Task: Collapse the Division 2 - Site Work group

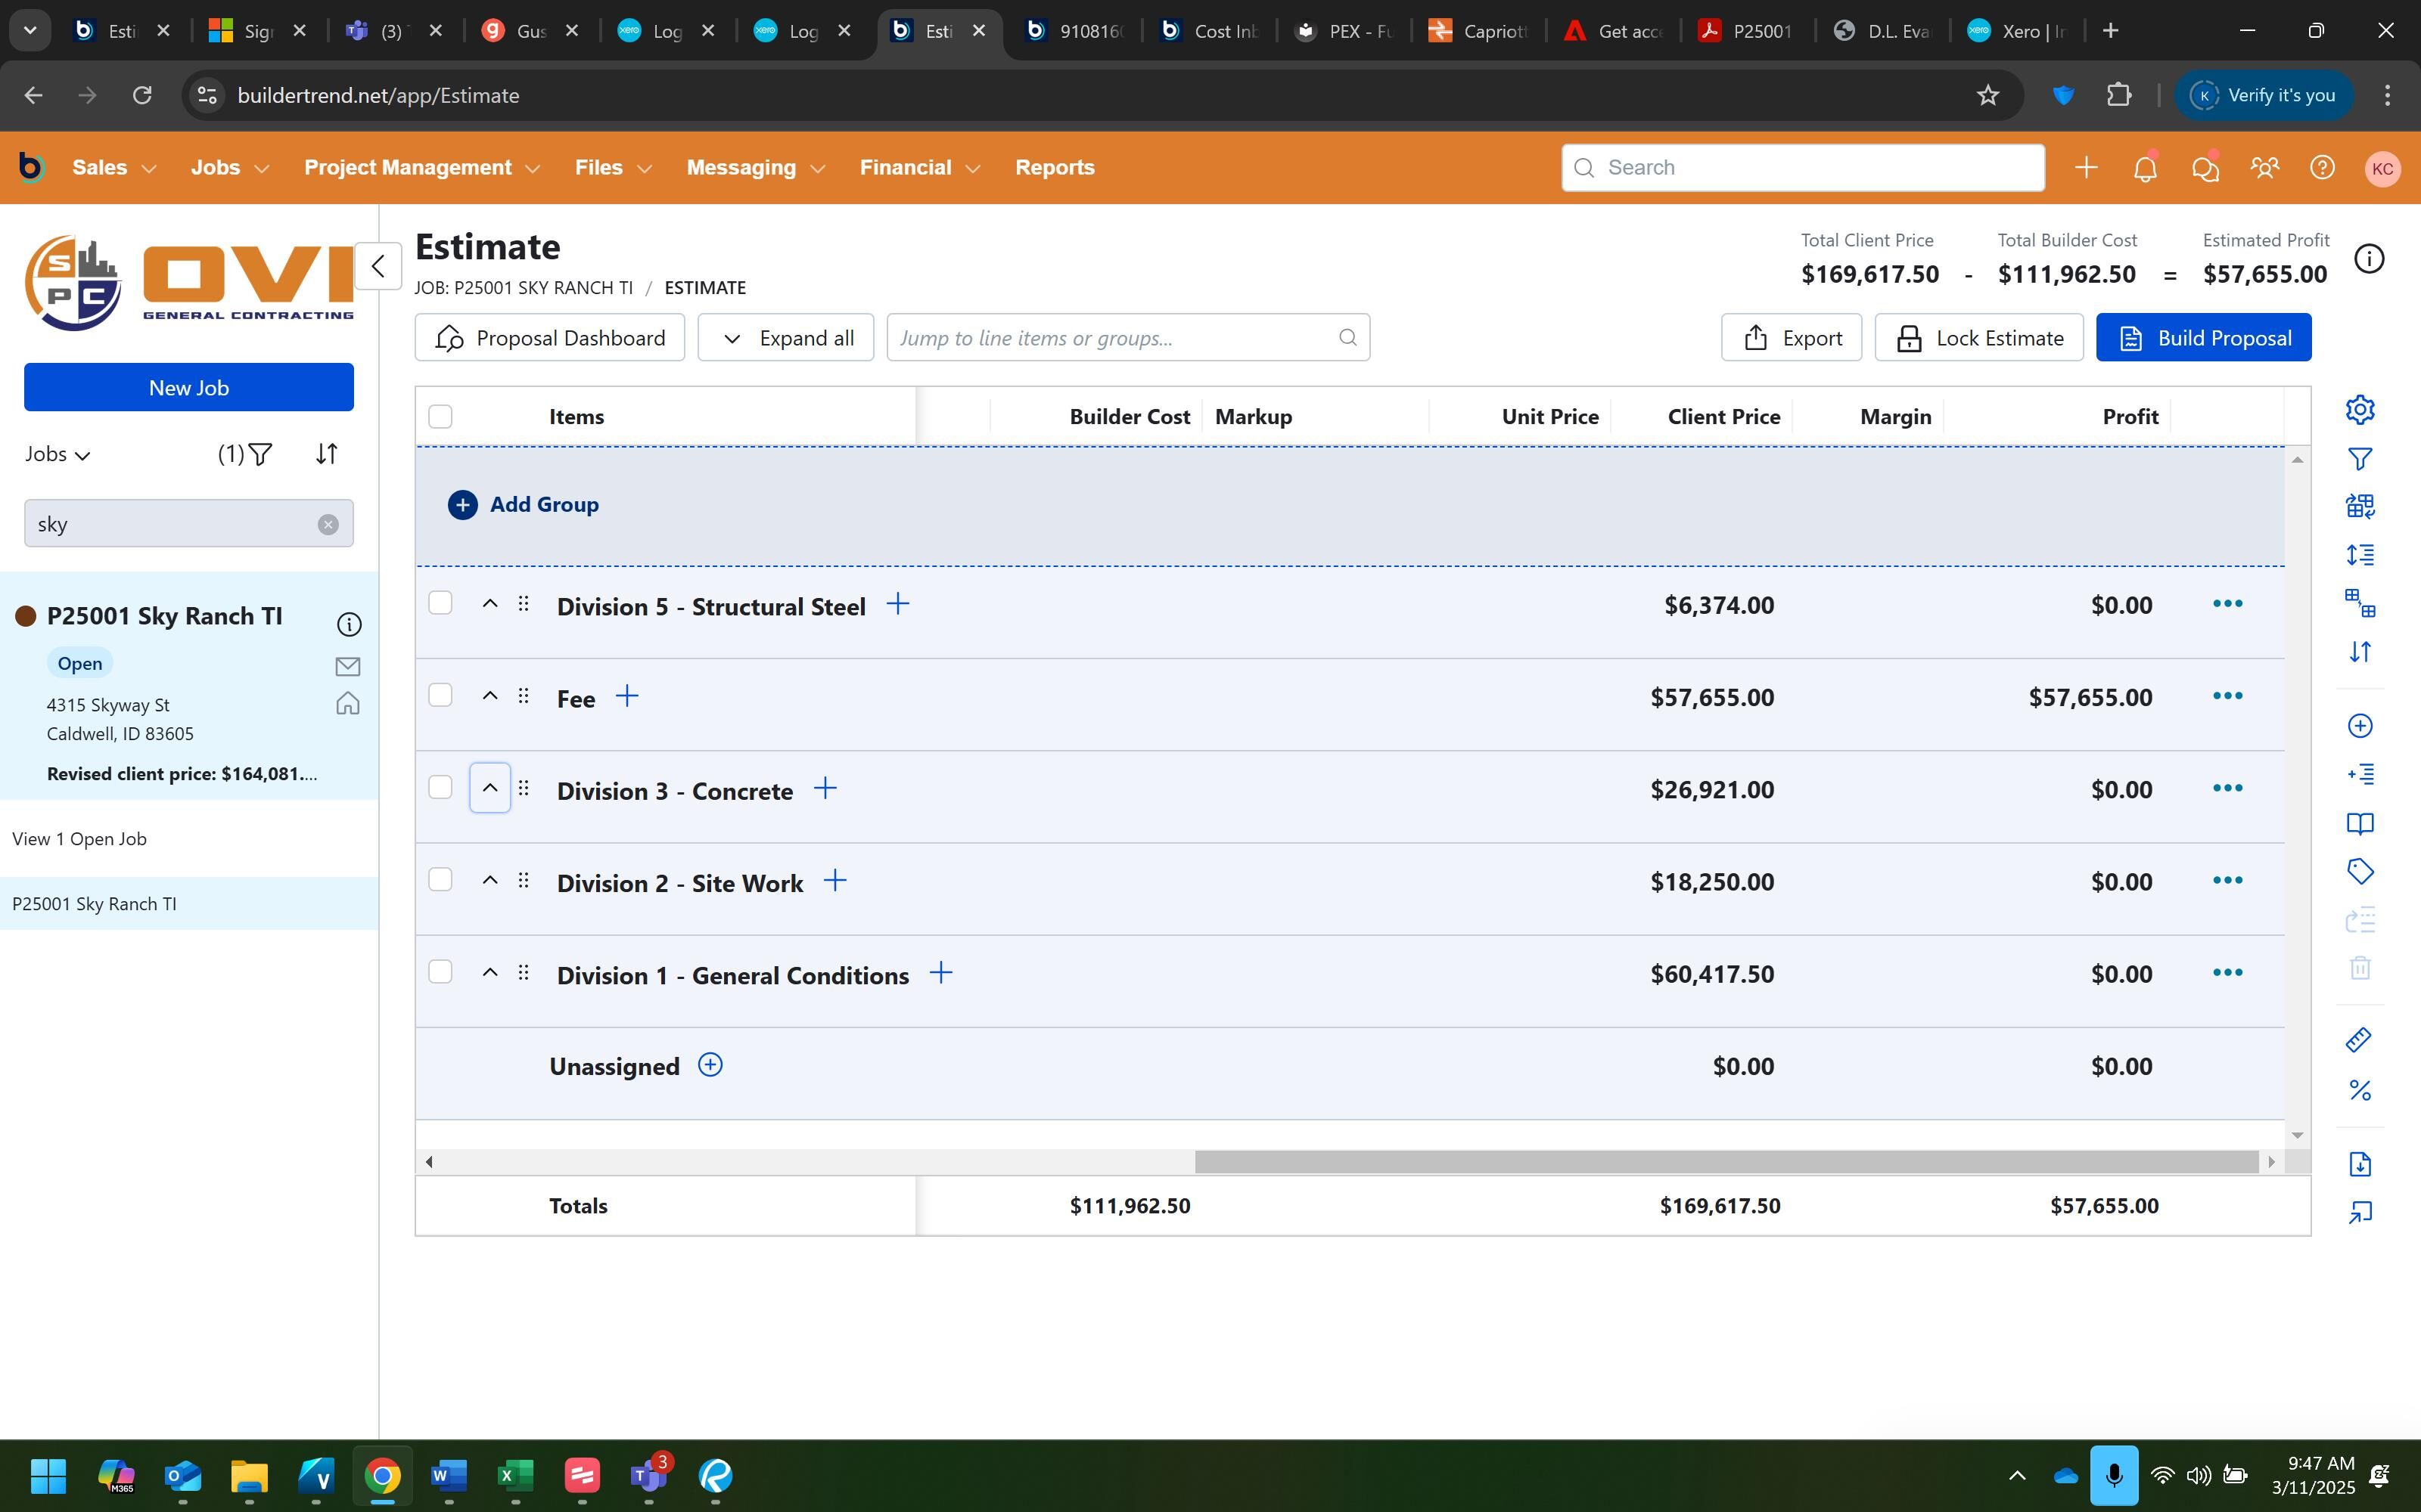Action: pos(489,880)
